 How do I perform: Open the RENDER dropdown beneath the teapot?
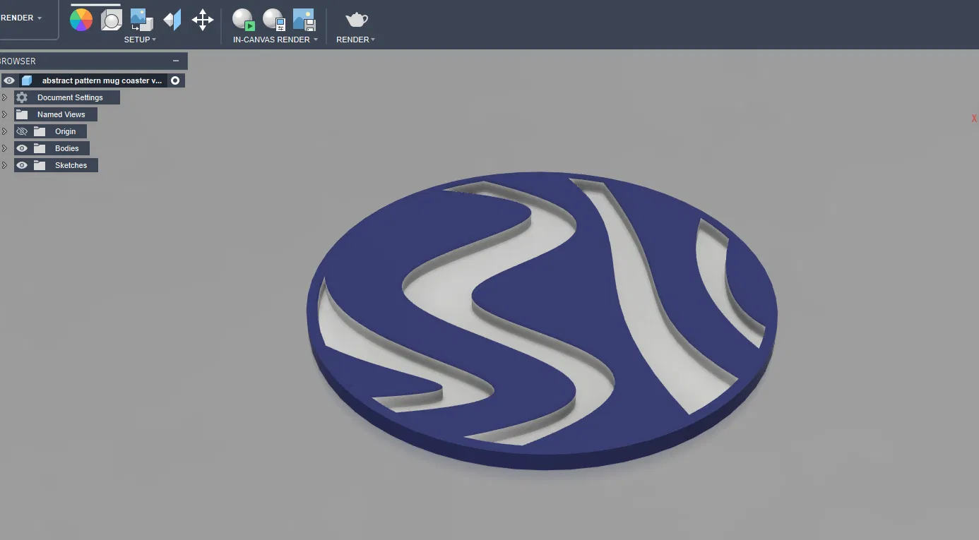(x=356, y=40)
